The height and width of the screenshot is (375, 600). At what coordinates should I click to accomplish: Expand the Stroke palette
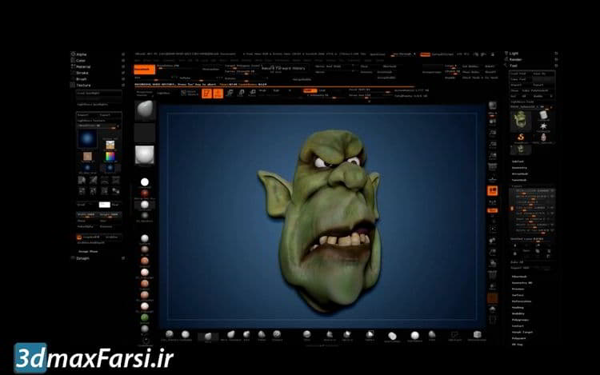pyautogui.click(x=82, y=73)
